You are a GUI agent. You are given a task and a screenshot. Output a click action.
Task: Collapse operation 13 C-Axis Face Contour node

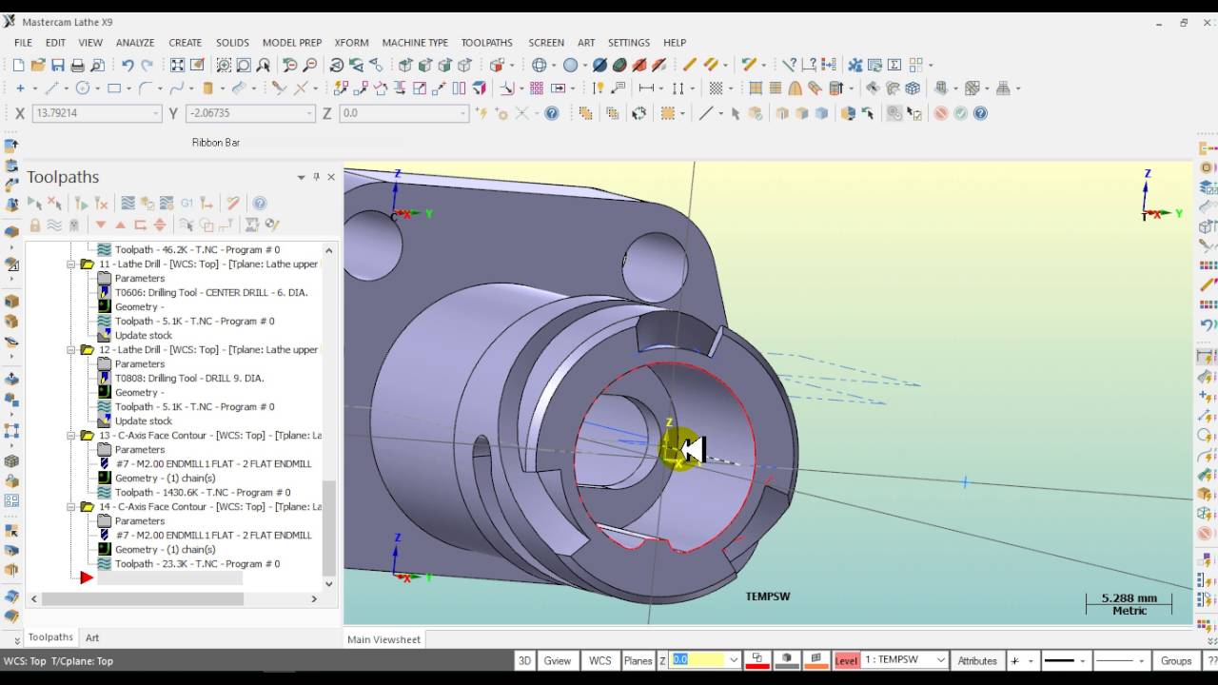click(70, 436)
